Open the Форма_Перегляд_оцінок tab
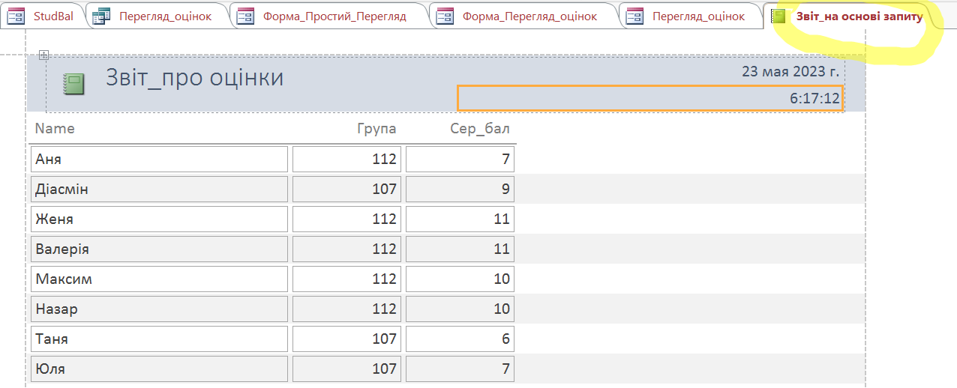957x388 pixels. tap(529, 16)
